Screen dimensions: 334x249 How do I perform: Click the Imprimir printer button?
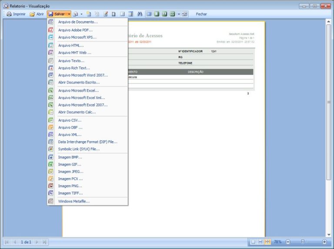(16, 14)
